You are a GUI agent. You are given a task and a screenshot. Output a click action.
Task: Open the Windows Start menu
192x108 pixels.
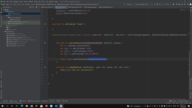click(2, 106)
